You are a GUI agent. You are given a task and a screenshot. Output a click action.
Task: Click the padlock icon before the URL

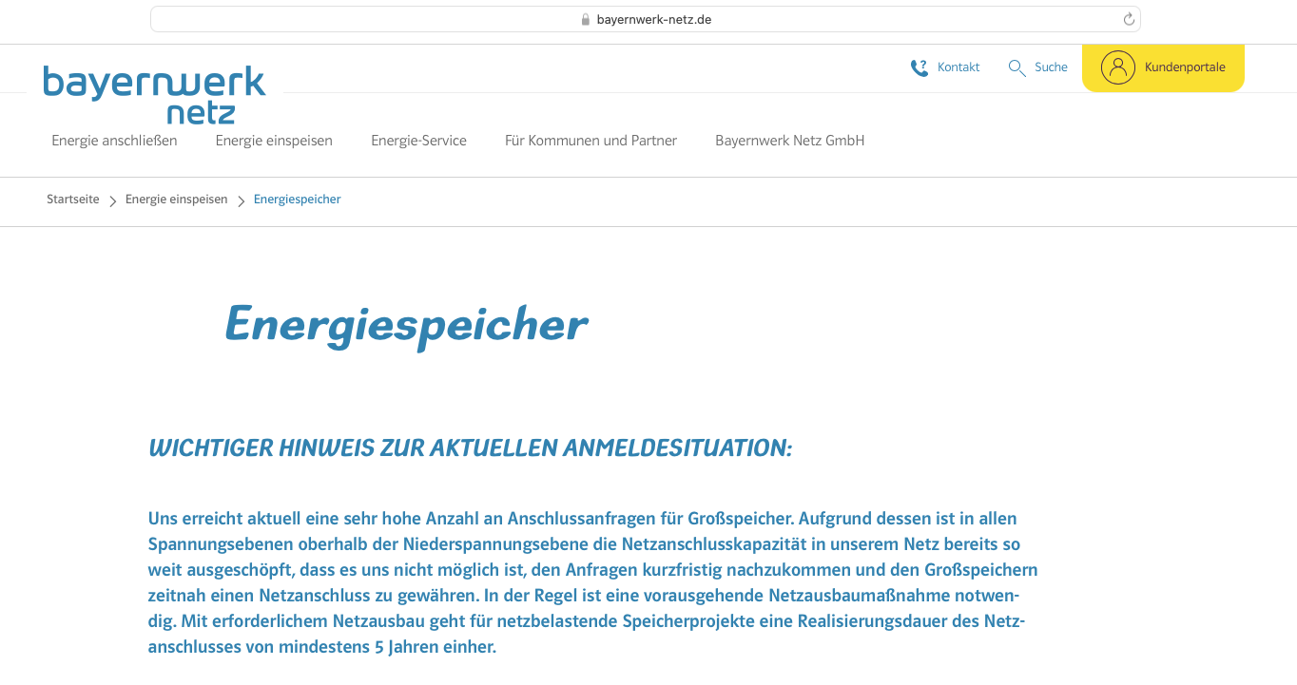pyautogui.click(x=586, y=19)
